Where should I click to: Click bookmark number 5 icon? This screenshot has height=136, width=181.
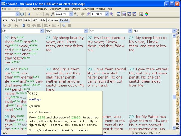point(178,75)
